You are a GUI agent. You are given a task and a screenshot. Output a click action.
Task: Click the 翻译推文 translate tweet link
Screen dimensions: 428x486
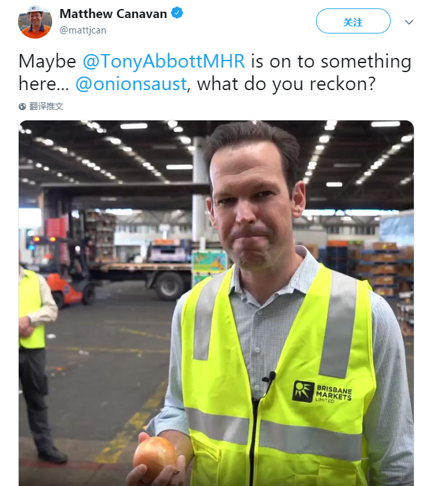pyautogui.click(x=46, y=107)
